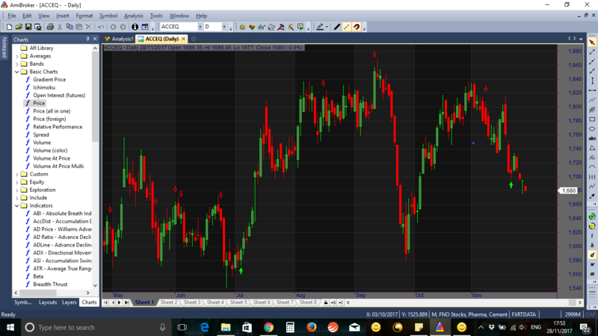Select the Arc drawing tool
Image resolution: width=598 pixels, height=336 pixels.
(x=592, y=167)
